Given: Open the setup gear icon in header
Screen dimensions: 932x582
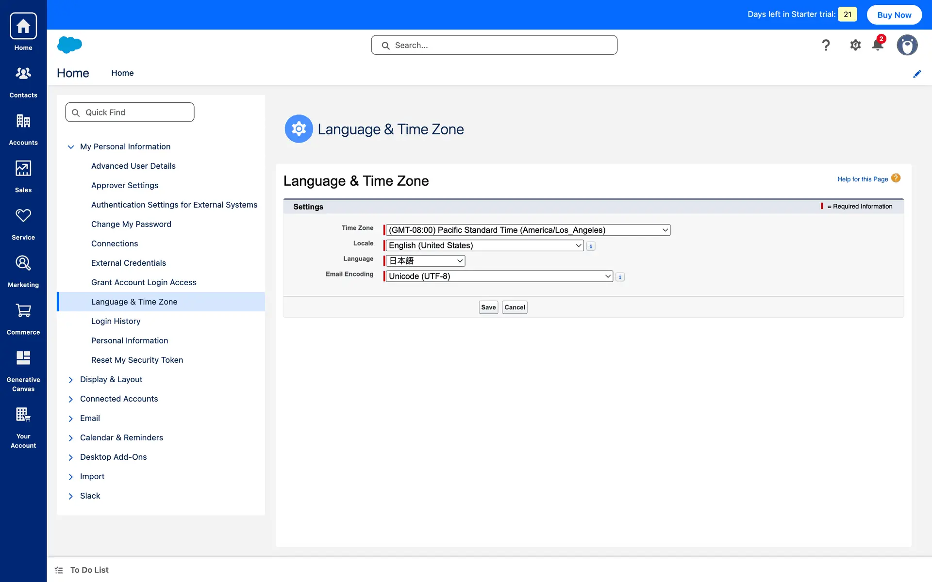Looking at the screenshot, I should coord(855,45).
